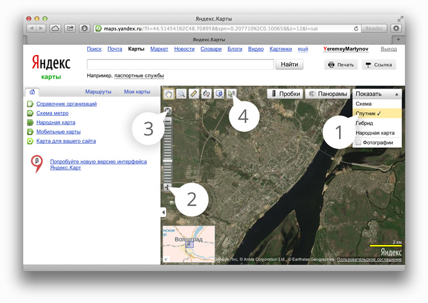This screenshot has width=428, height=303.
Task: Click the Справочник организаций icon
Action: pyautogui.click(x=30, y=104)
